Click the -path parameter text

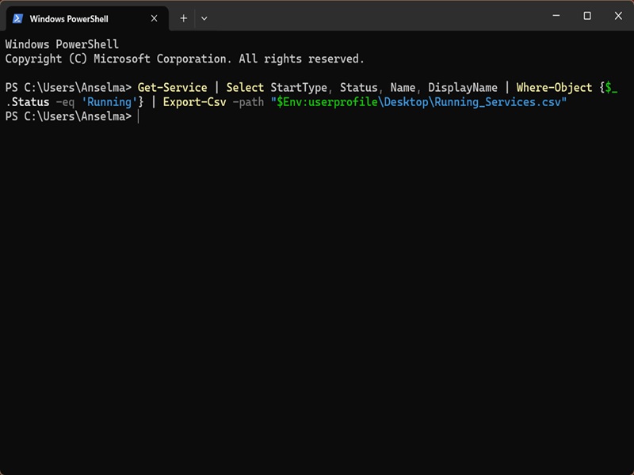(x=248, y=102)
